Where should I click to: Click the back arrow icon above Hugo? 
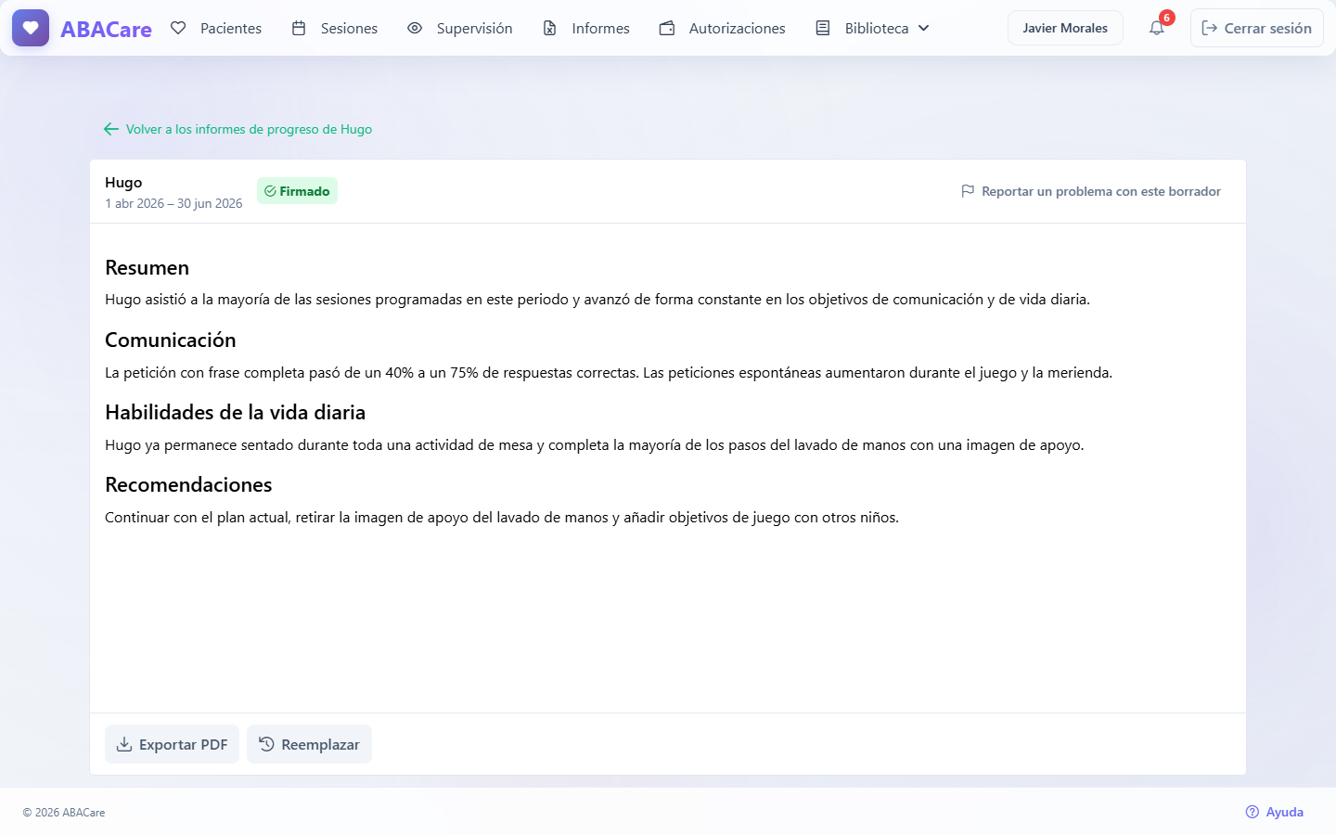coord(111,129)
